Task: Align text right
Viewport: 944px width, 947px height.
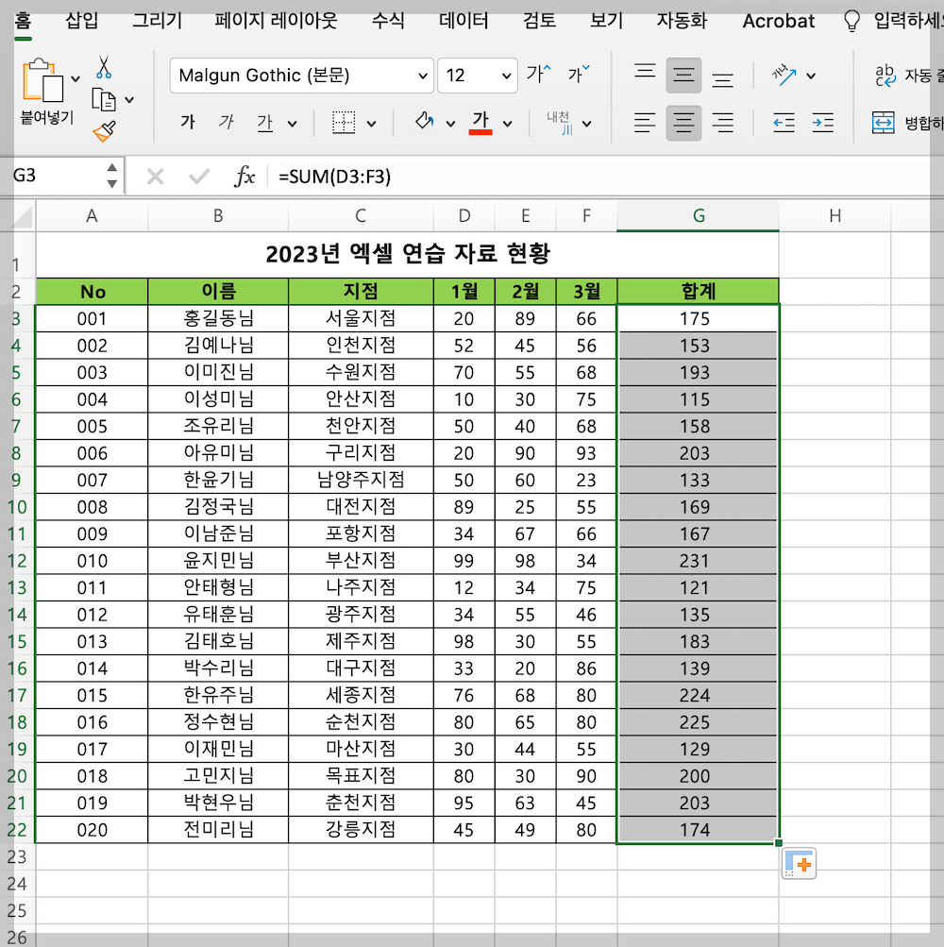Action: pos(722,123)
